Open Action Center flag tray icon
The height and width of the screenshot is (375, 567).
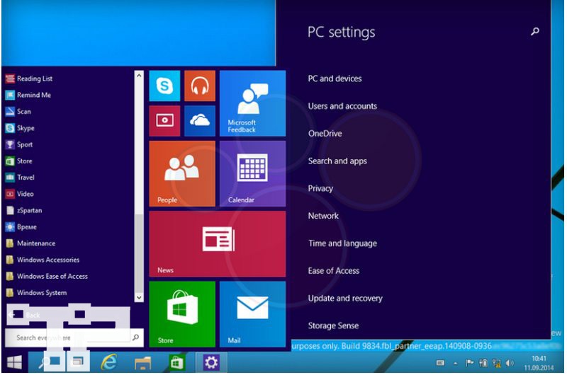tap(469, 363)
